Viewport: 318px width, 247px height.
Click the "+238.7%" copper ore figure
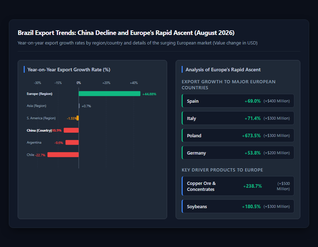click(253, 186)
